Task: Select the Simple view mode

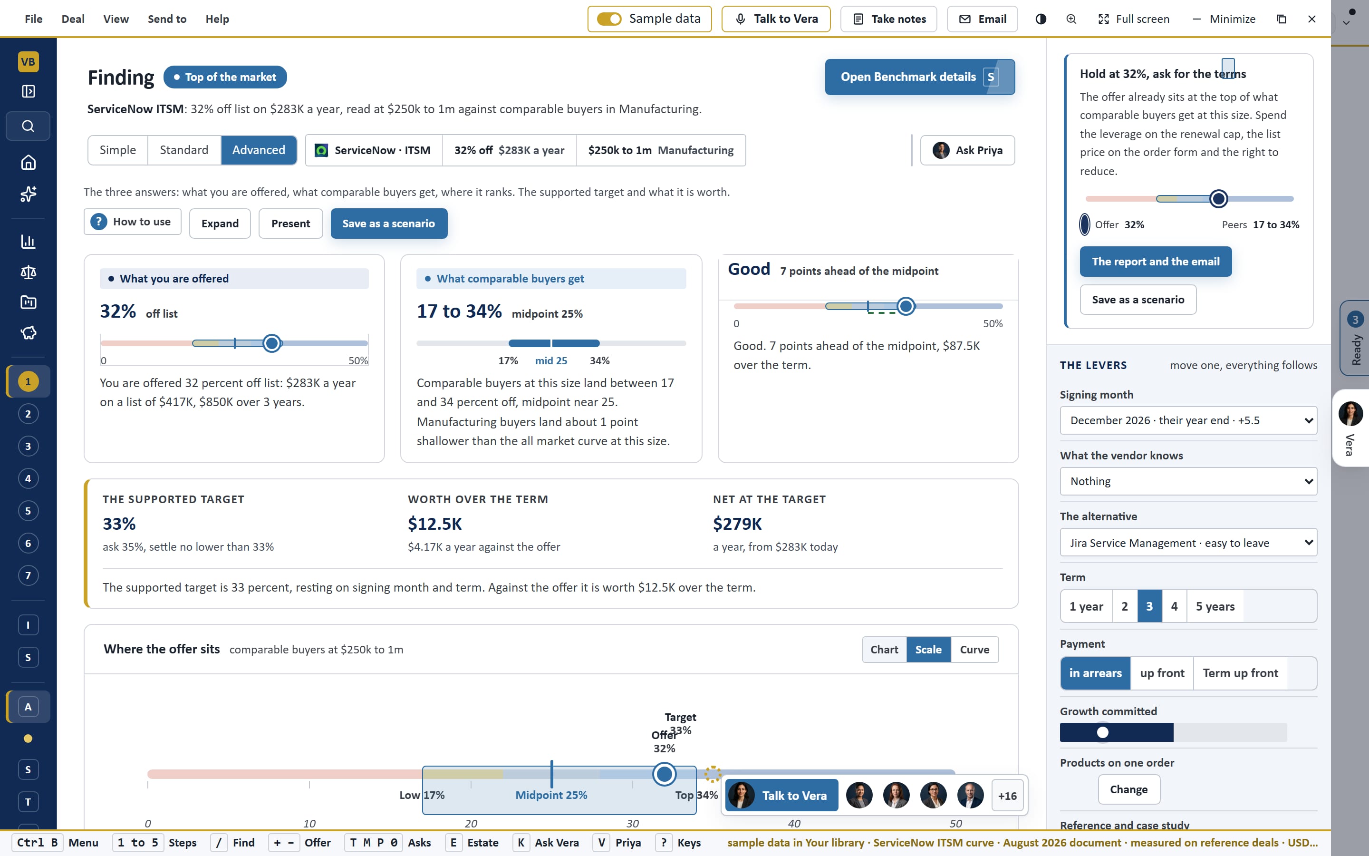Action: 118,150
